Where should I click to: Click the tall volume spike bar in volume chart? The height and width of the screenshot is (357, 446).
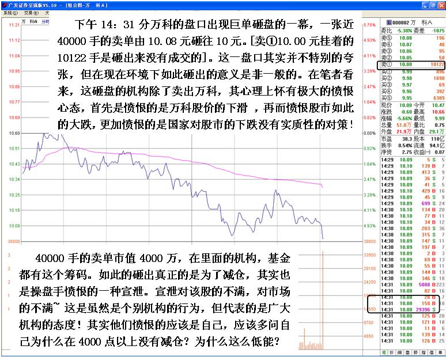(x=323, y=300)
